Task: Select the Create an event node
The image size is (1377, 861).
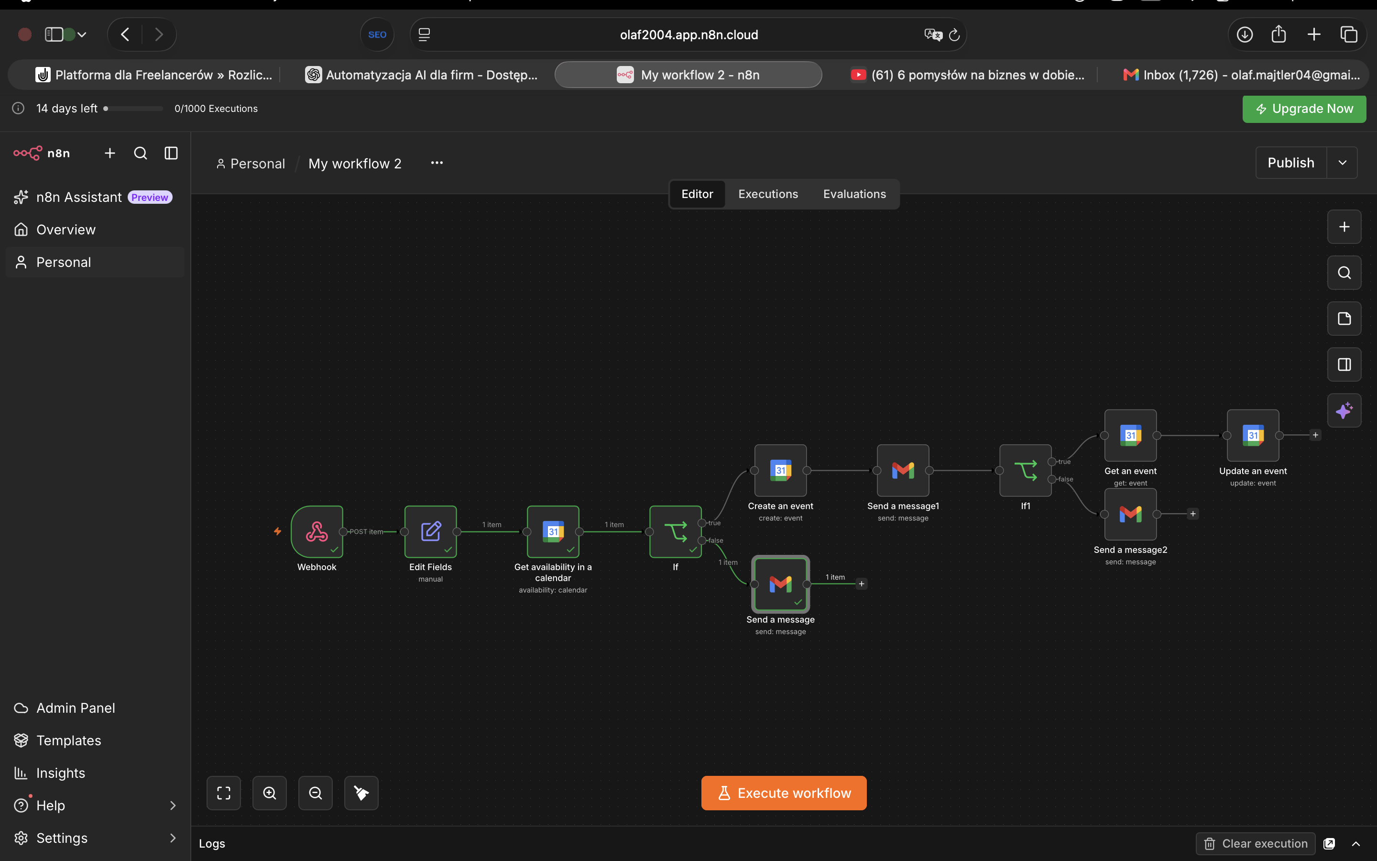Action: (x=781, y=470)
